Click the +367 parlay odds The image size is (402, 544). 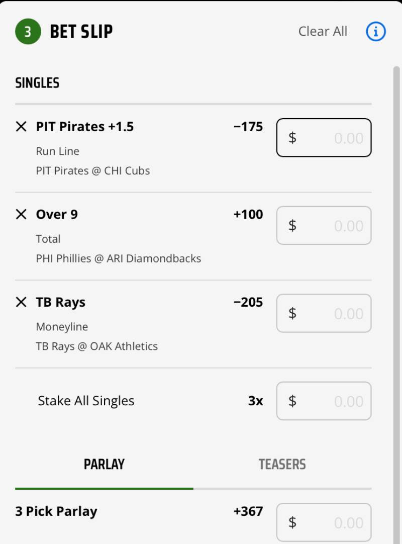(248, 512)
